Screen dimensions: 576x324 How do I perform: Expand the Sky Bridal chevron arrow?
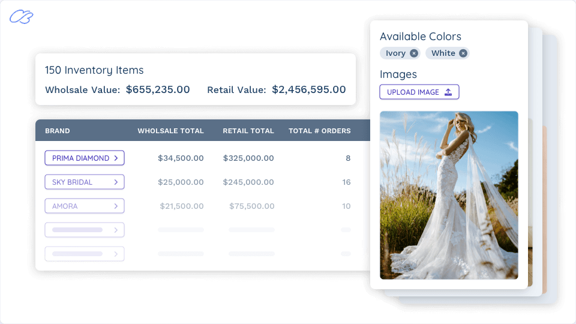(116, 182)
